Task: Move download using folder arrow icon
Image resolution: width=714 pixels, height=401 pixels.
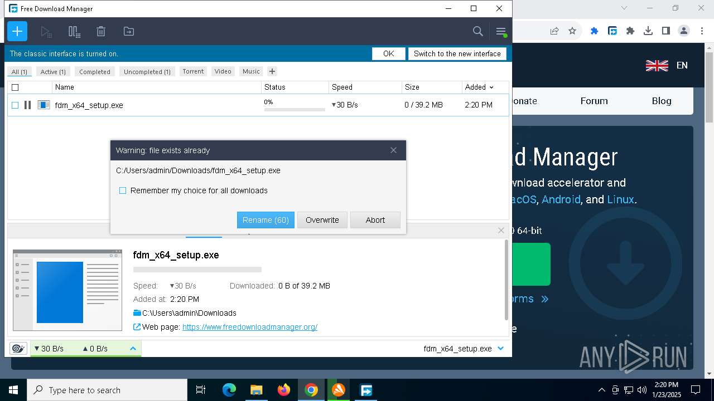Action: pyautogui.click(x=129, y=32)
